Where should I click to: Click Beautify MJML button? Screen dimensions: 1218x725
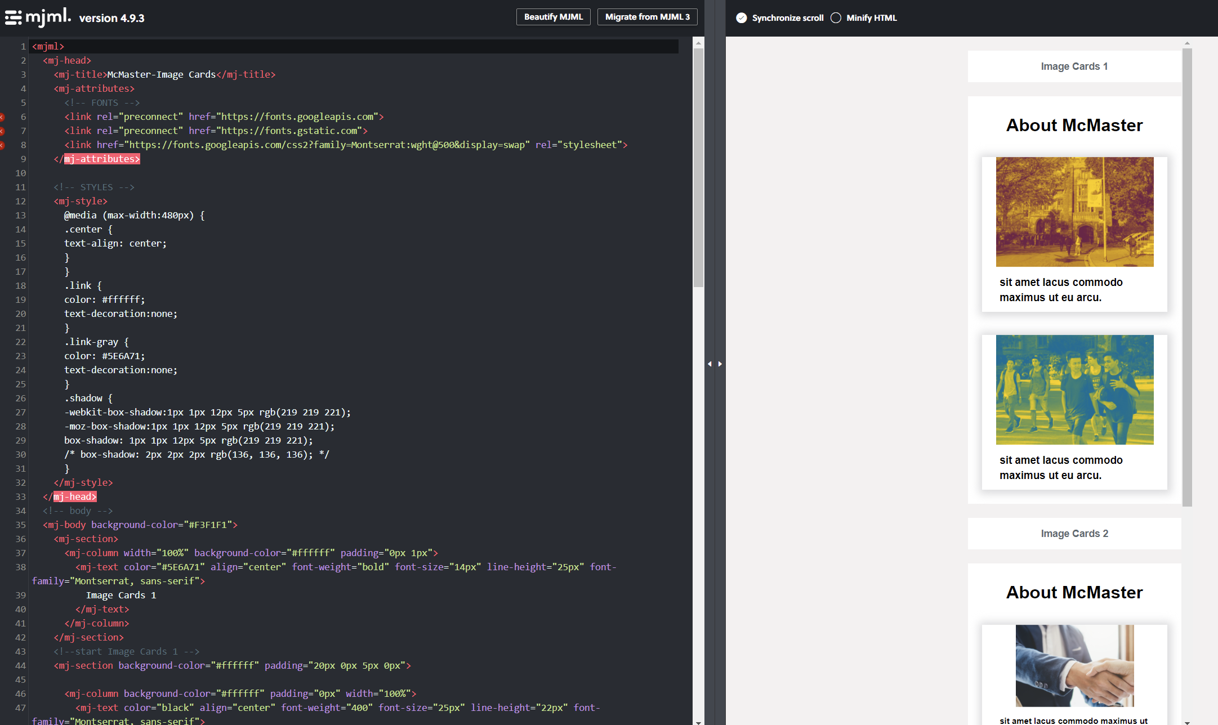553,17
